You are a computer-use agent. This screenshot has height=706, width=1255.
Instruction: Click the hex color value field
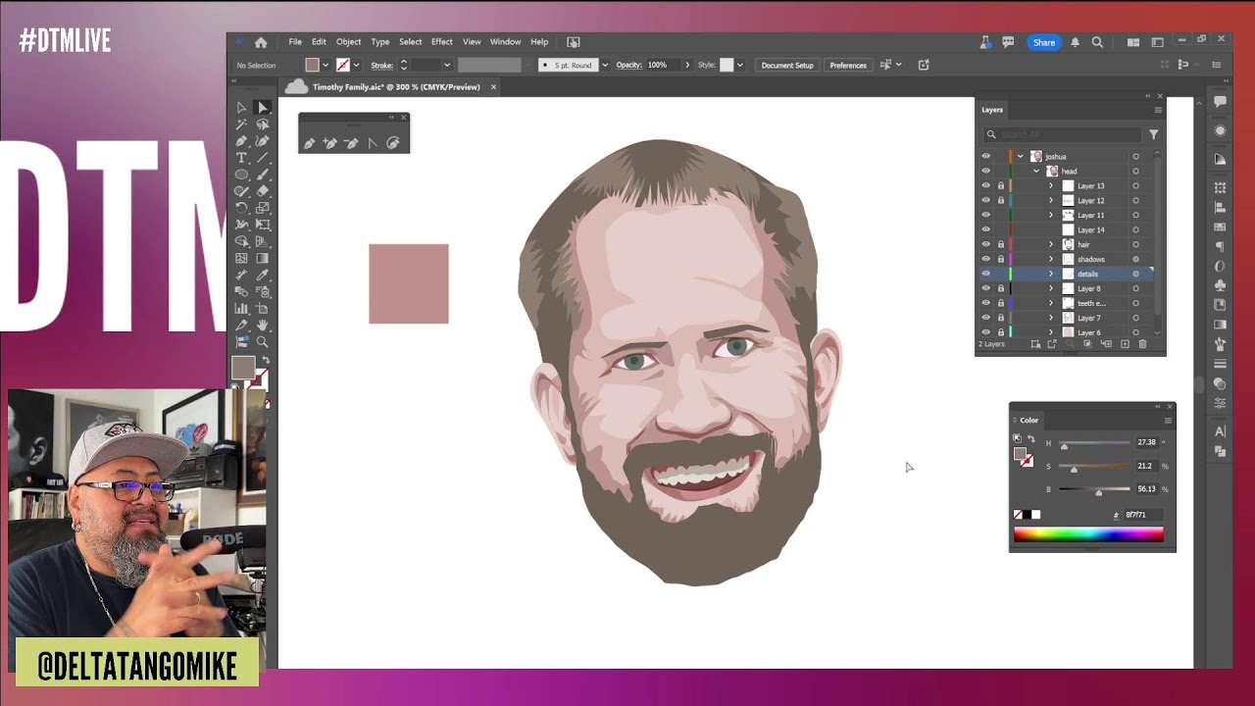pos(1142,515)
